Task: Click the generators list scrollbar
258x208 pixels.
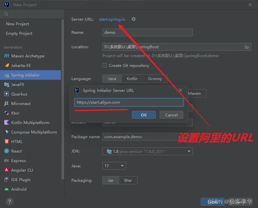Action: tap(63, 99)
